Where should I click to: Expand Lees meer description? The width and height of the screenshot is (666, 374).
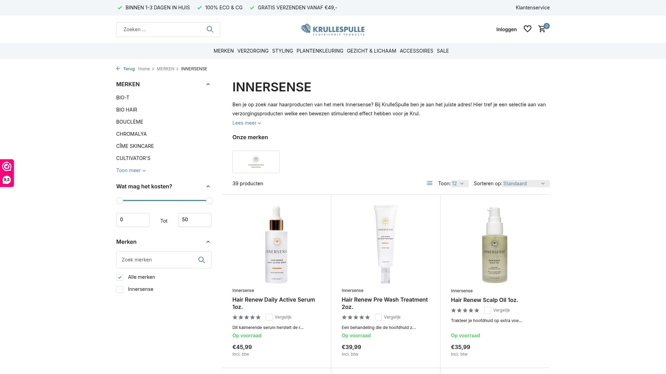(x=247, y=123)
